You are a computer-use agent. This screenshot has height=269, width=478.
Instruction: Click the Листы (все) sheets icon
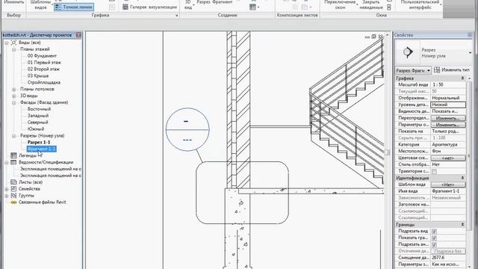point(13,182)
